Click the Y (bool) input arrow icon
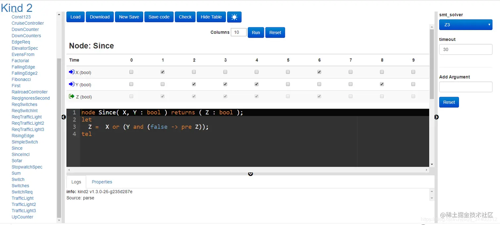This screenshot has width=500, height=225. (72, 84)
